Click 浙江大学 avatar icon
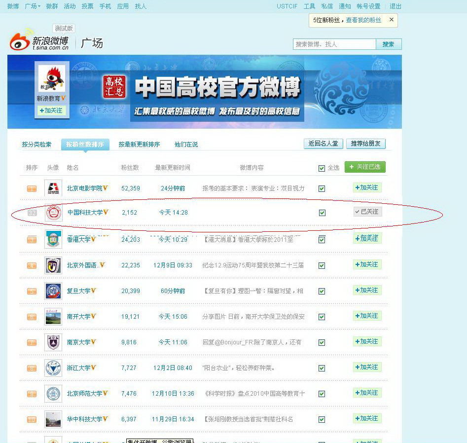 coord(53,368)
